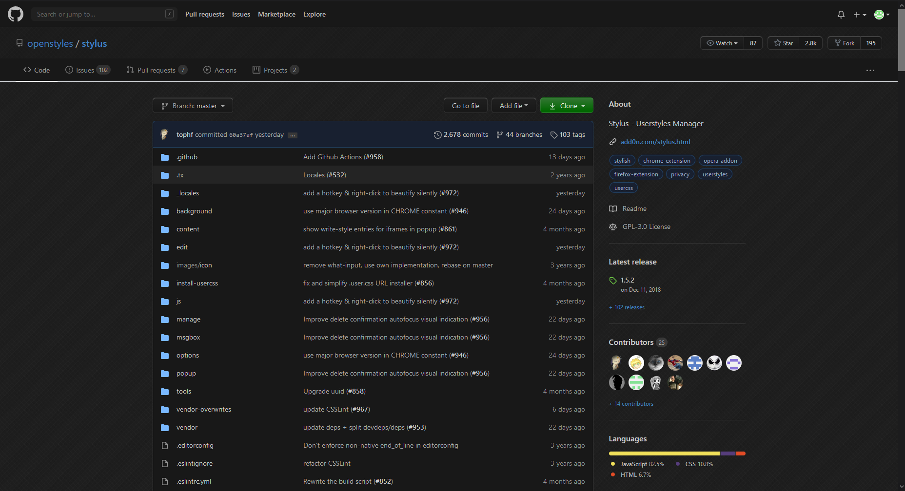Click the Go to file button

466,106
